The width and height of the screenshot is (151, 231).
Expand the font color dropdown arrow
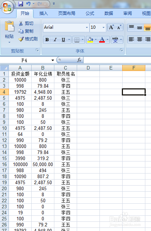(108, 40)
